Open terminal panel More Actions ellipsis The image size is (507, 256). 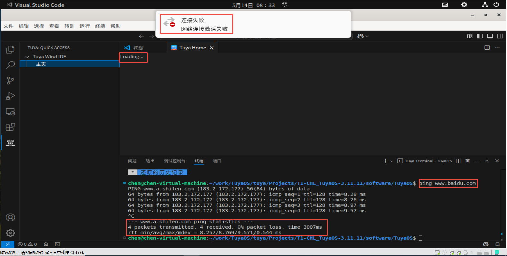477,161
